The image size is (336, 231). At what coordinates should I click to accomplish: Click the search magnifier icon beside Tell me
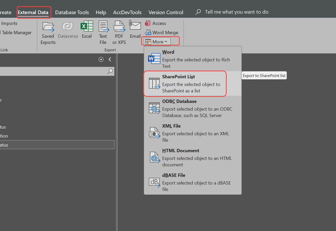tap(198, 12)
